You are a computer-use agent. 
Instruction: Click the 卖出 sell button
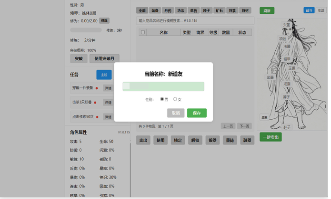click(143, 140)
